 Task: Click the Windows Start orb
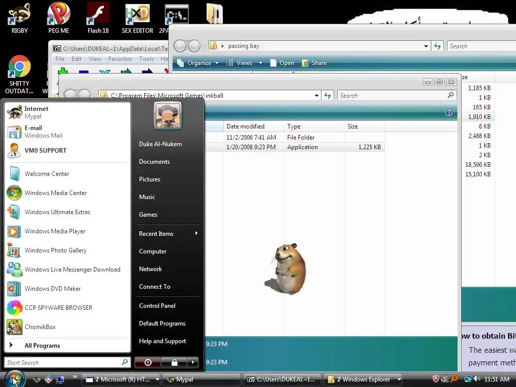point(15,379)
